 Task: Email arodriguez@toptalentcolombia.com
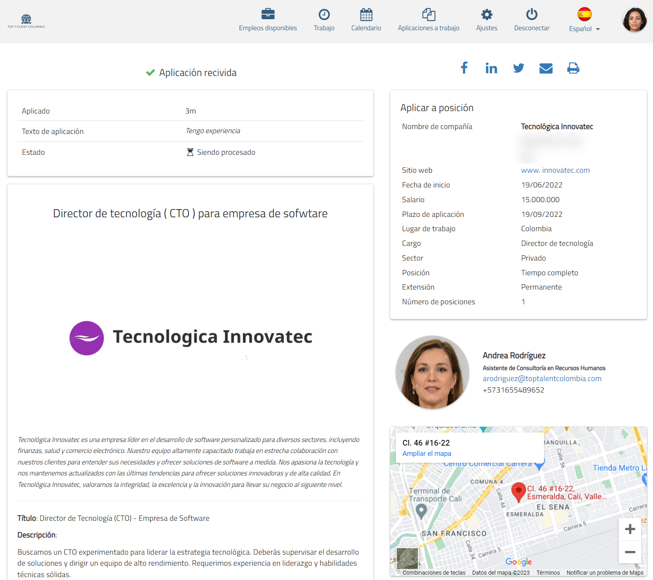(542, 379)
